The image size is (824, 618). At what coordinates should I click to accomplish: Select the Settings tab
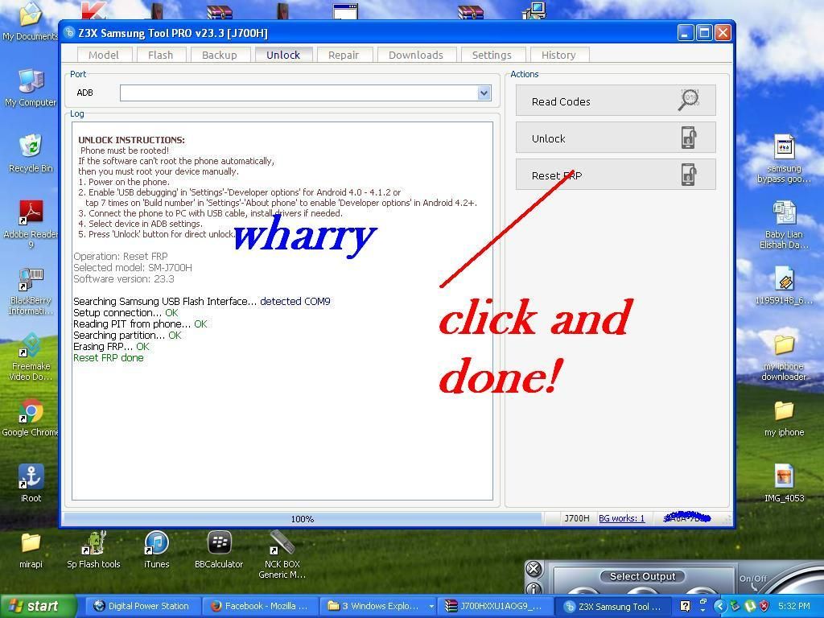pos(491,55)
